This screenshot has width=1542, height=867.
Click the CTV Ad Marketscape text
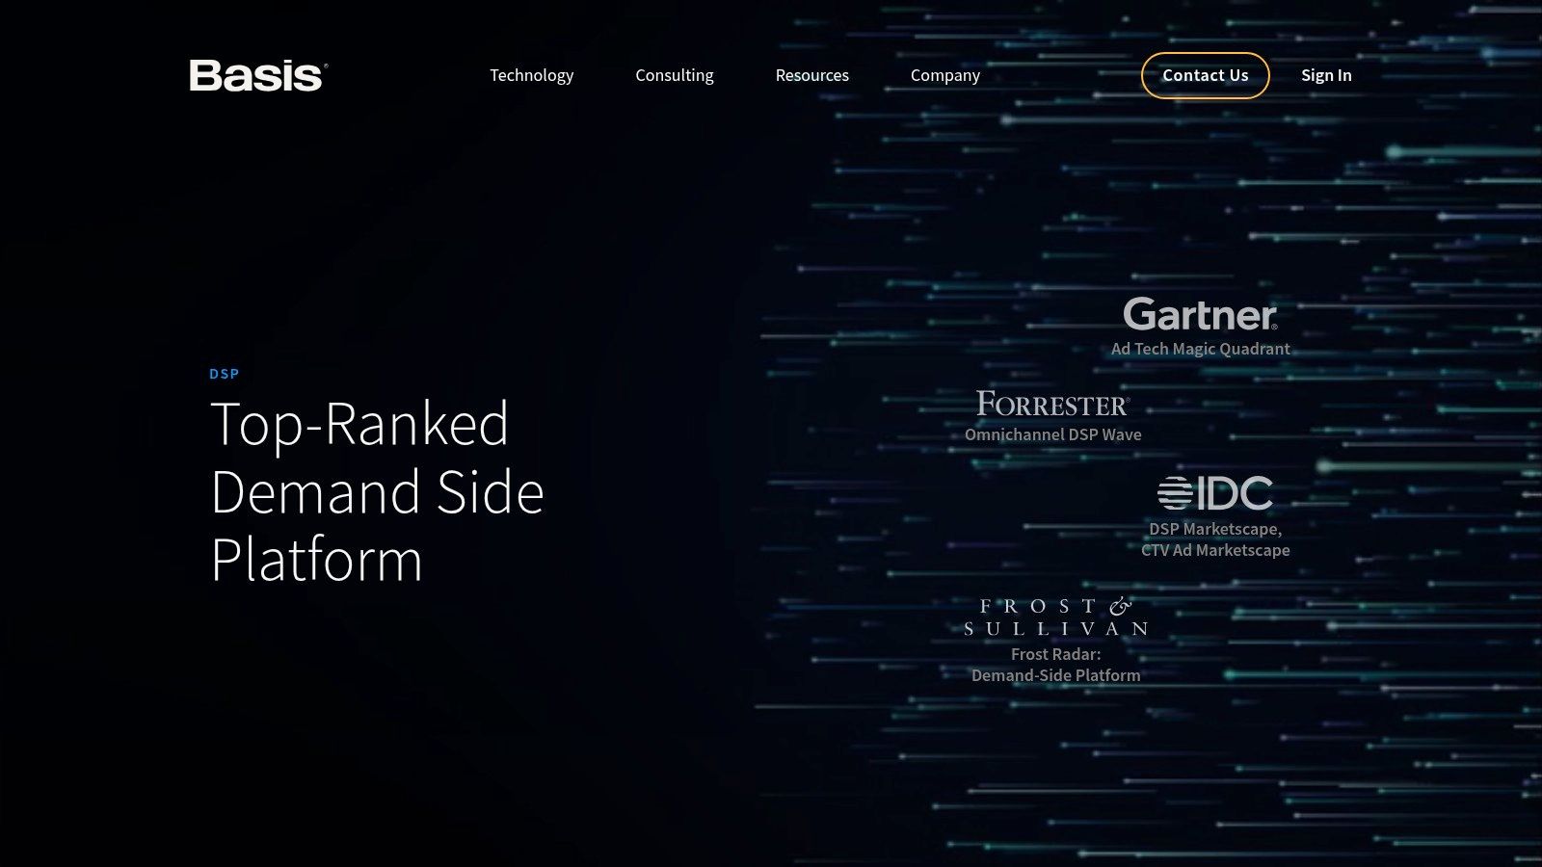pos(1216,550)
